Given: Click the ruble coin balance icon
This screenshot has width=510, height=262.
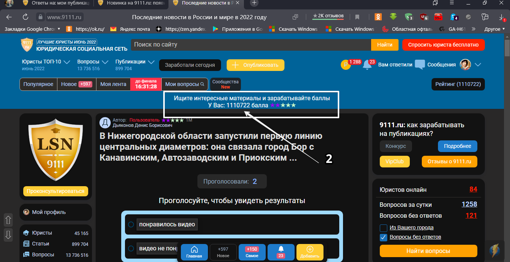Looking at the screenshot, I should (x=345, y=65).
